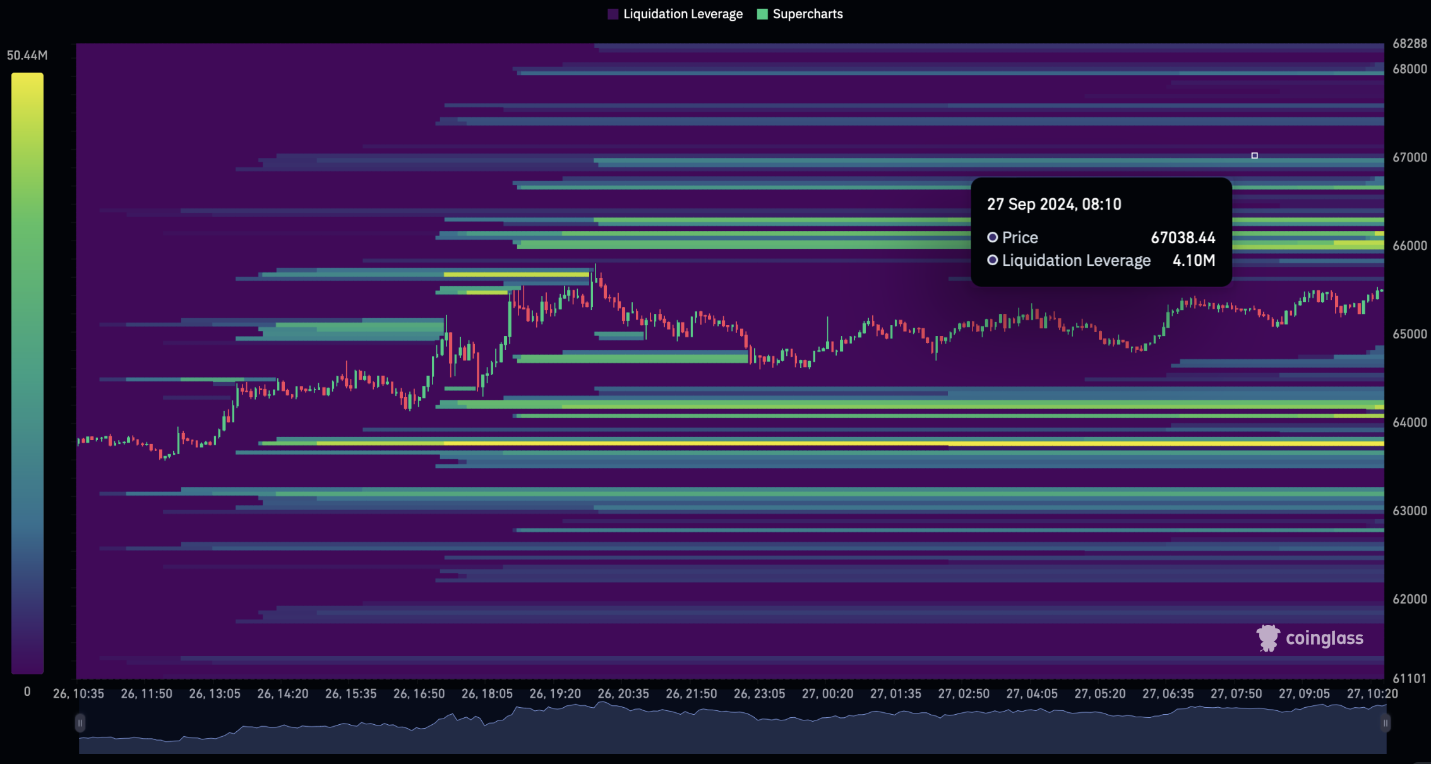Click the Liquidation Leverage legend label
This screenshot has width=1431, height=764.
683,14
